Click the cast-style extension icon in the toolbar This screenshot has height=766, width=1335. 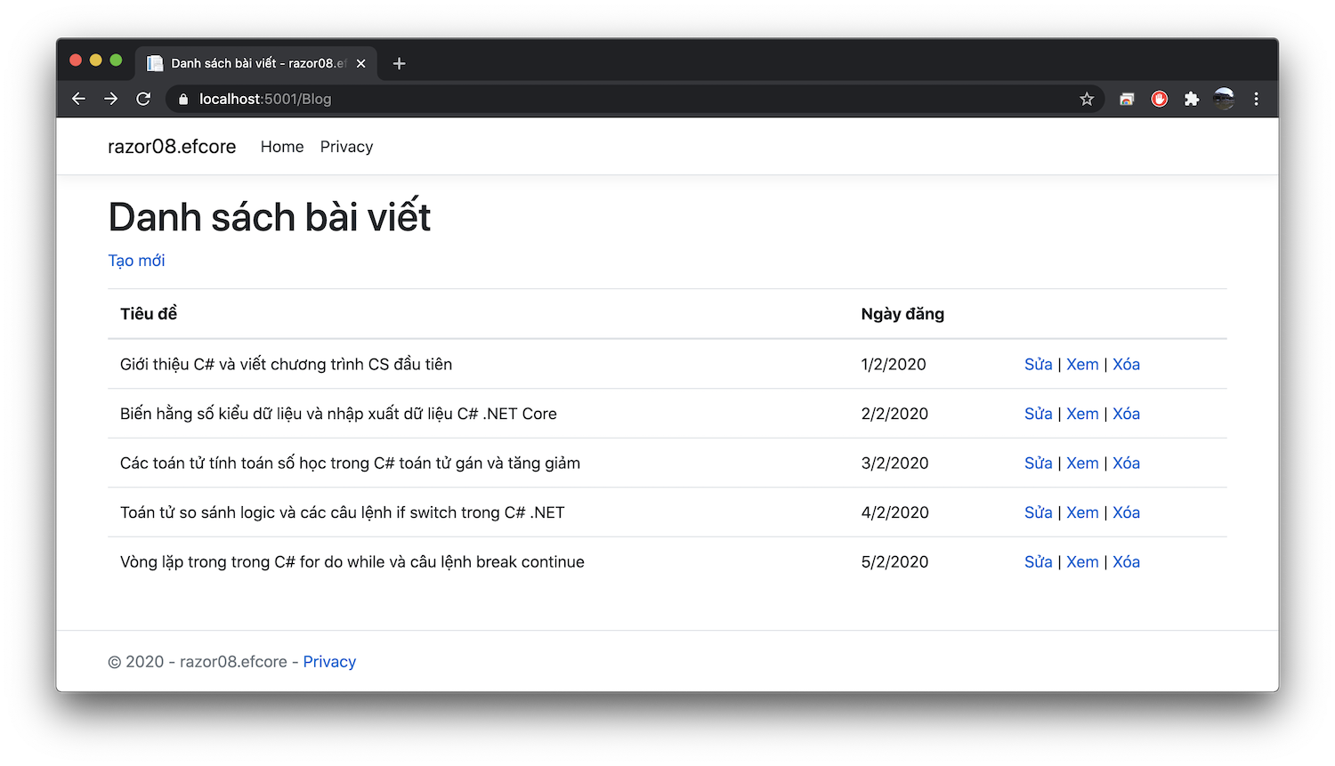click(x=1127, y=99)
